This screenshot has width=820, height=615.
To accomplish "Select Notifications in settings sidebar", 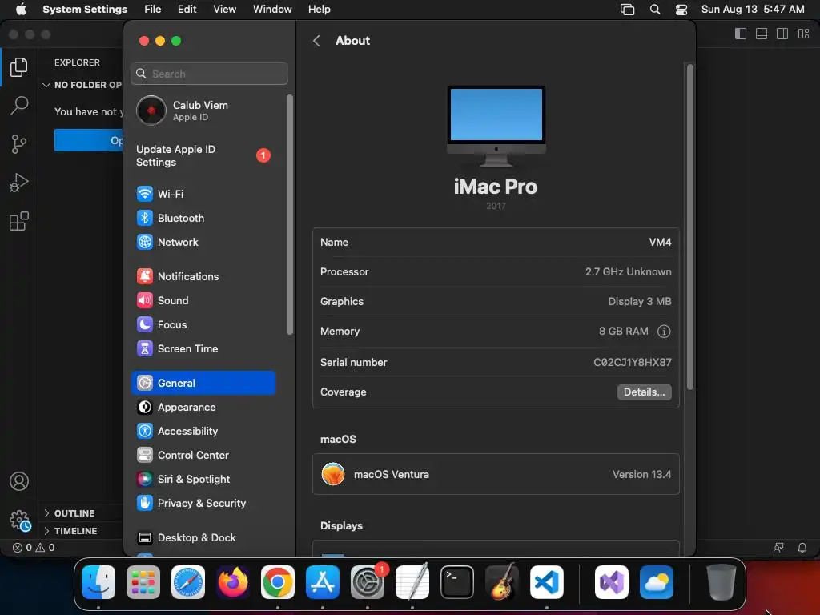I will [203, 276].
